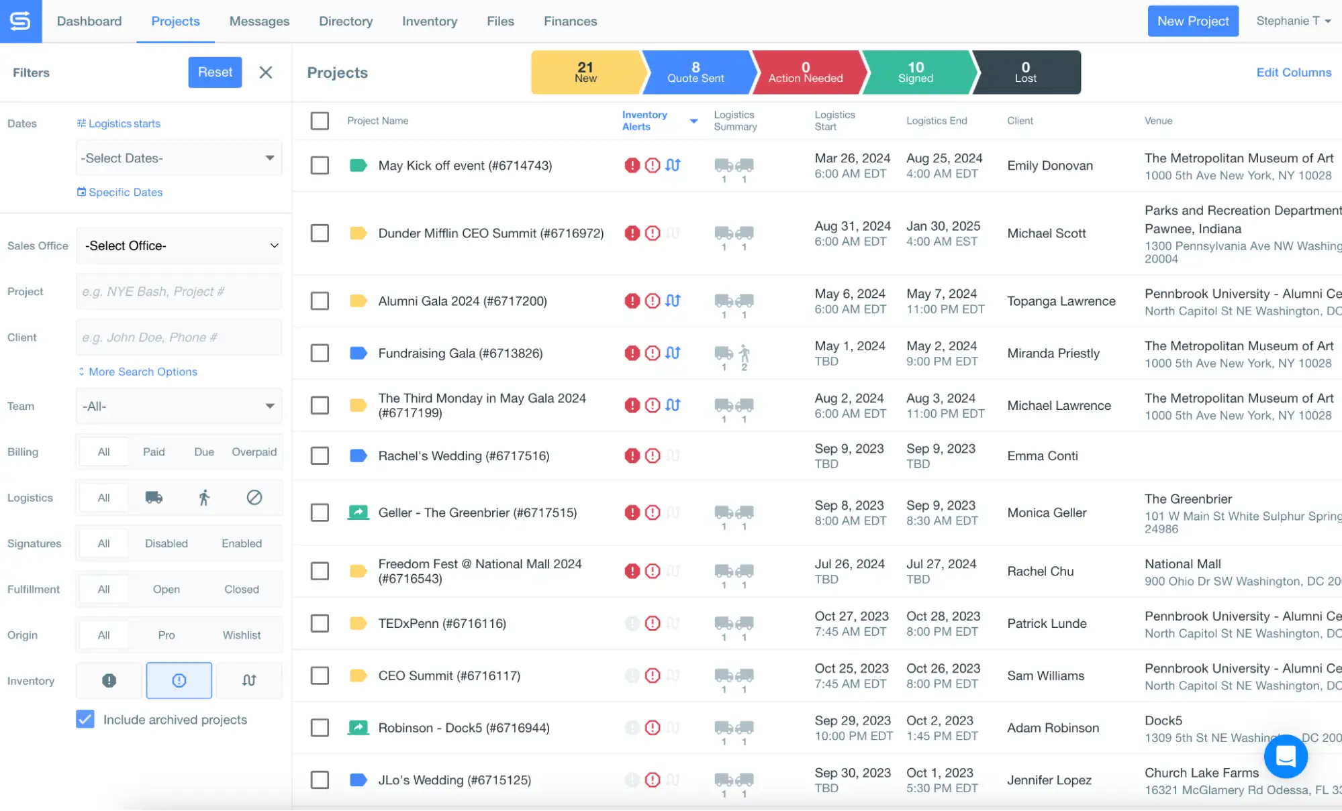Click into the Client search field

click(x=179, y=337)
